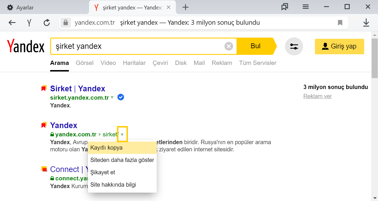Click the Giriş yap login button

pos(339,46)
